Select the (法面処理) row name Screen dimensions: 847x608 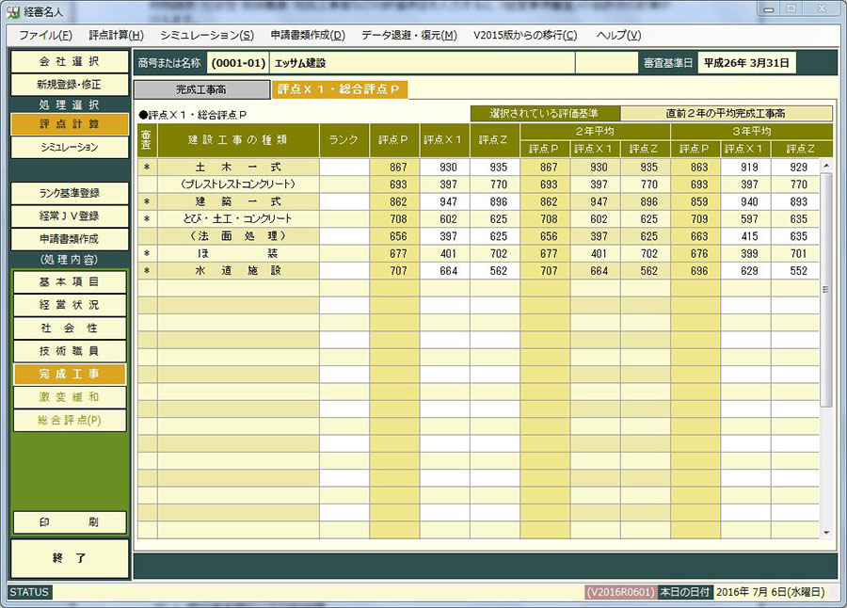pos(238,237)
